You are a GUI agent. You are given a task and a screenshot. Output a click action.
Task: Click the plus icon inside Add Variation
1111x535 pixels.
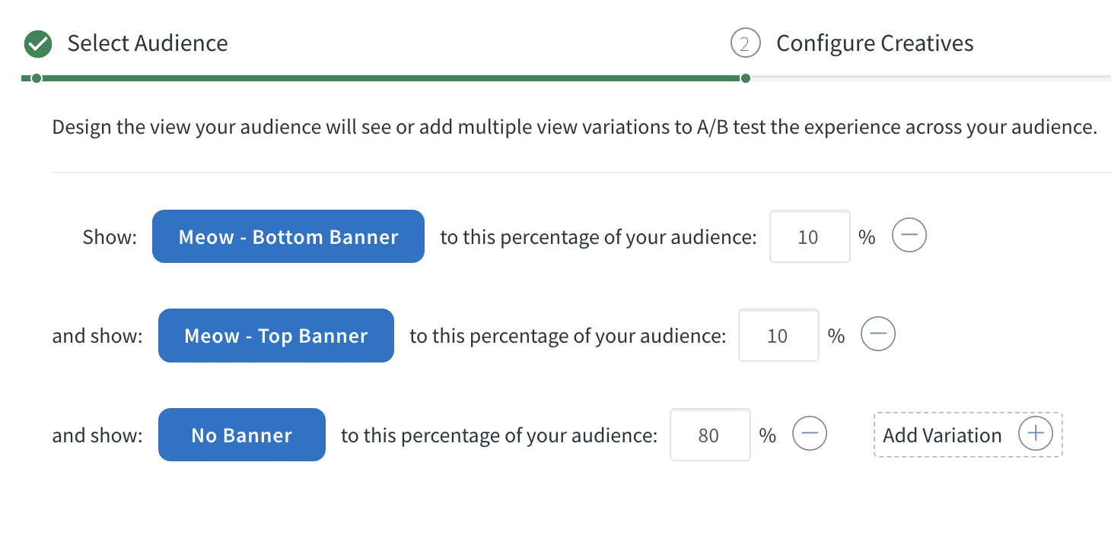pos(1036,433)
